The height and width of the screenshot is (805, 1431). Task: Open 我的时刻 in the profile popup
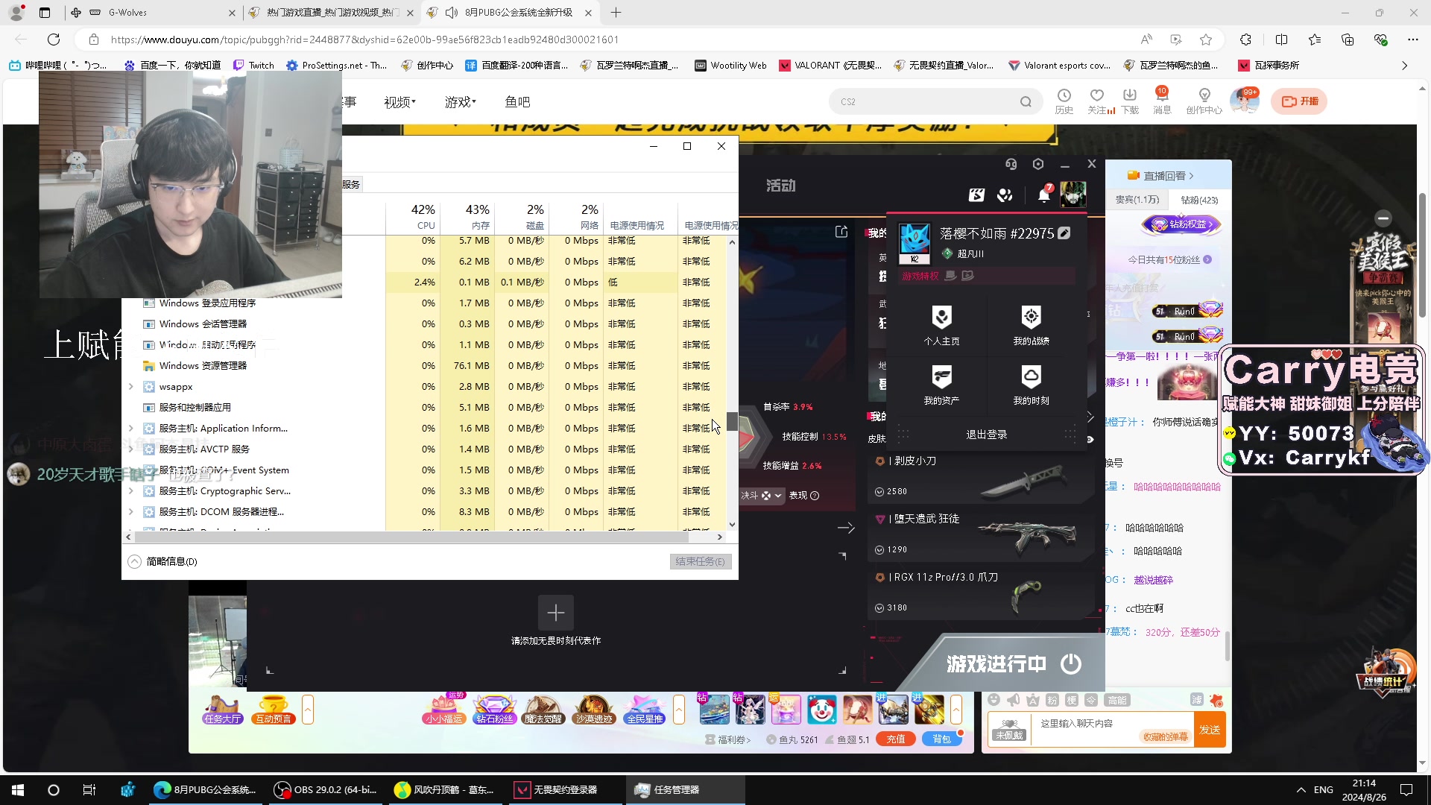coord(1032,385)
